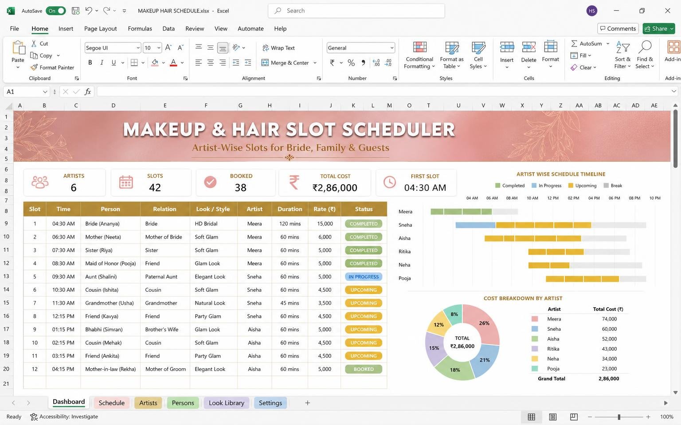Click the Comments button
The width and height of the screenshot is (681, 425).
pos(618,28)
